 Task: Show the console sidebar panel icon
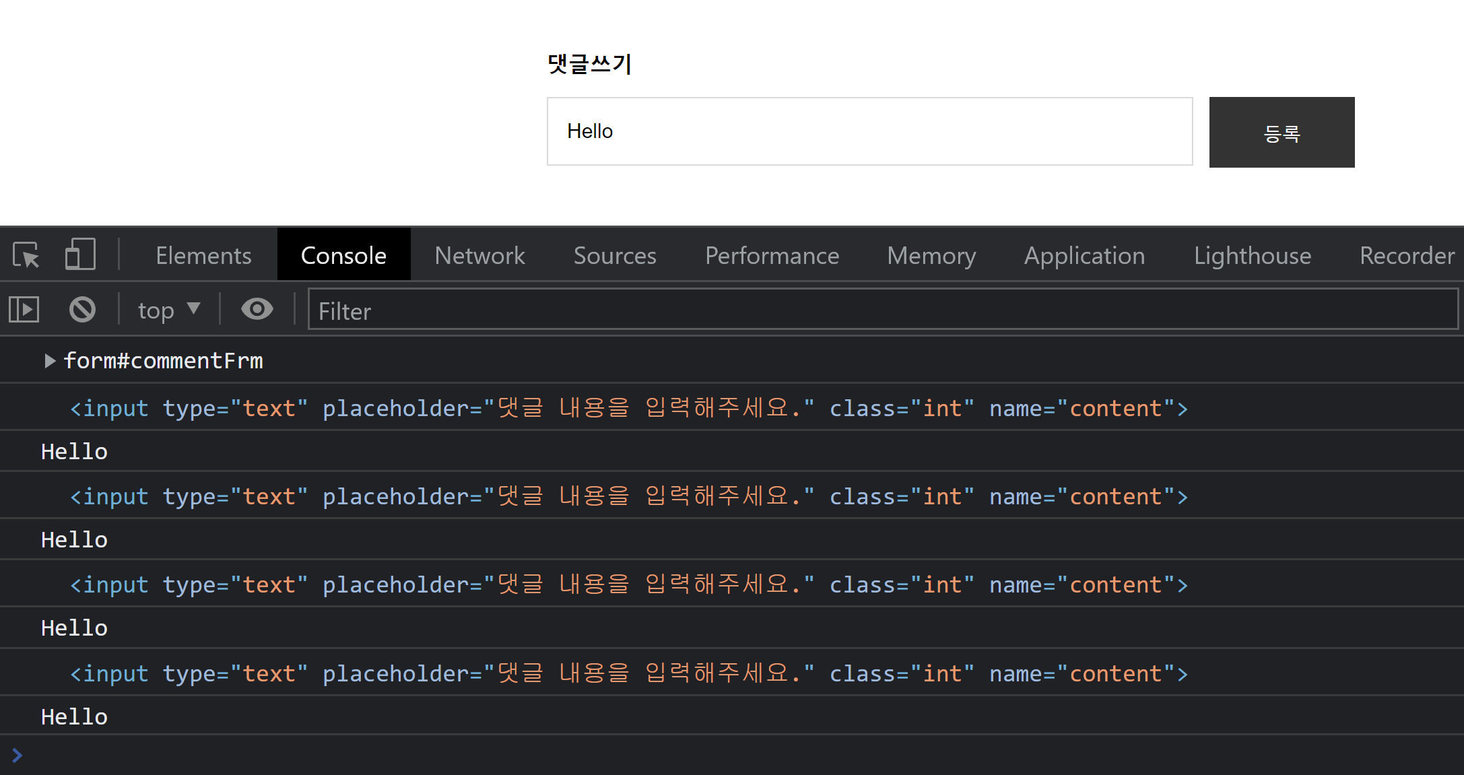coord(24,310)
